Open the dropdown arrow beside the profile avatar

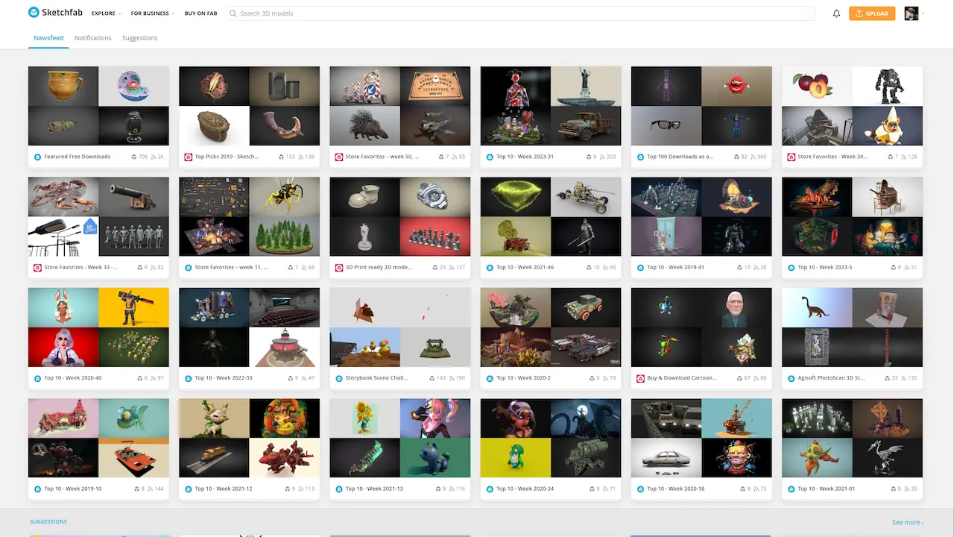tap(923, 13)
